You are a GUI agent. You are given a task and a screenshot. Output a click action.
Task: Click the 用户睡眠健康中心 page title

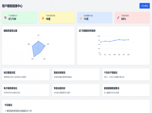click(x=12, y=6)
